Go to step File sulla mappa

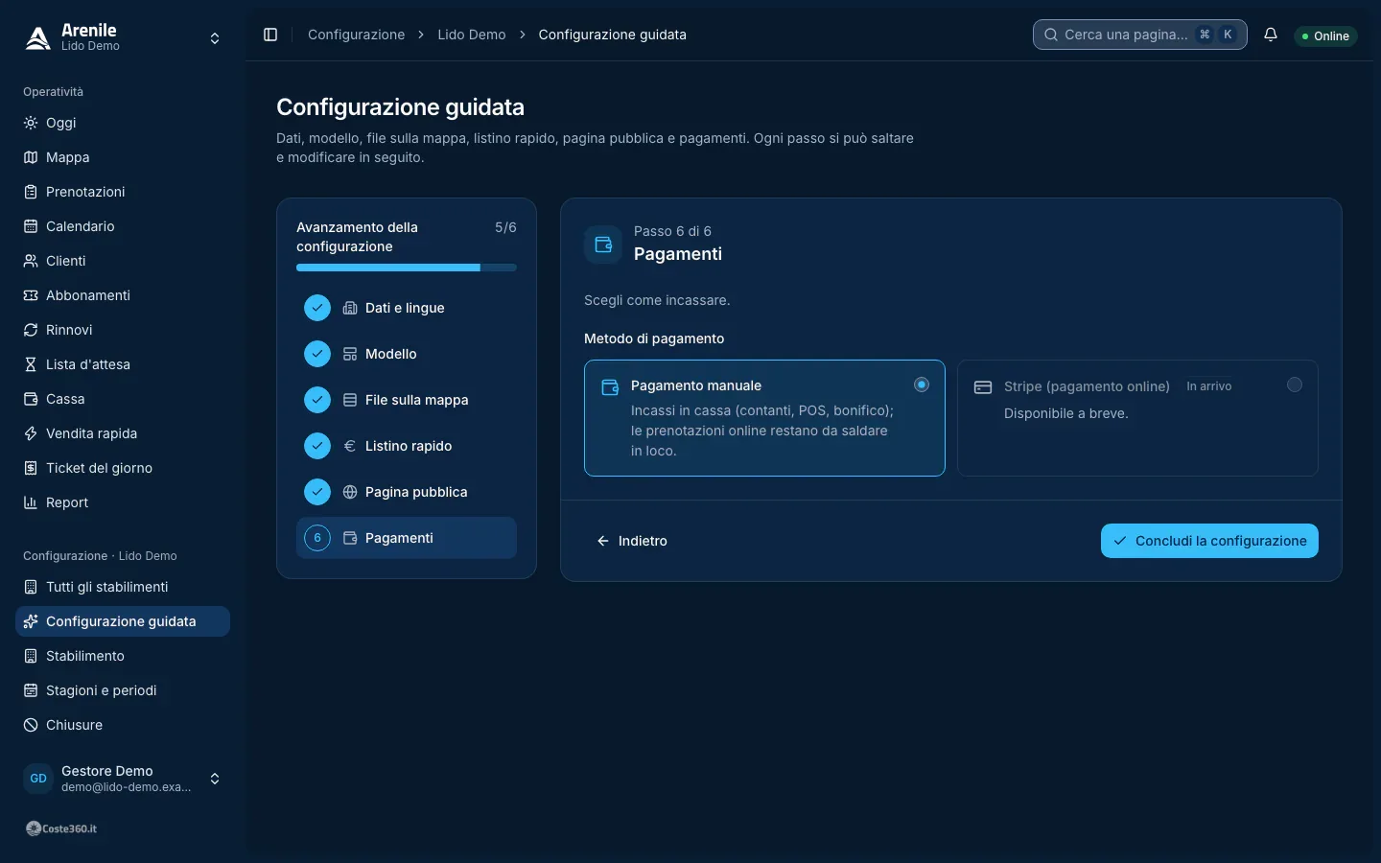click(407, 400)
